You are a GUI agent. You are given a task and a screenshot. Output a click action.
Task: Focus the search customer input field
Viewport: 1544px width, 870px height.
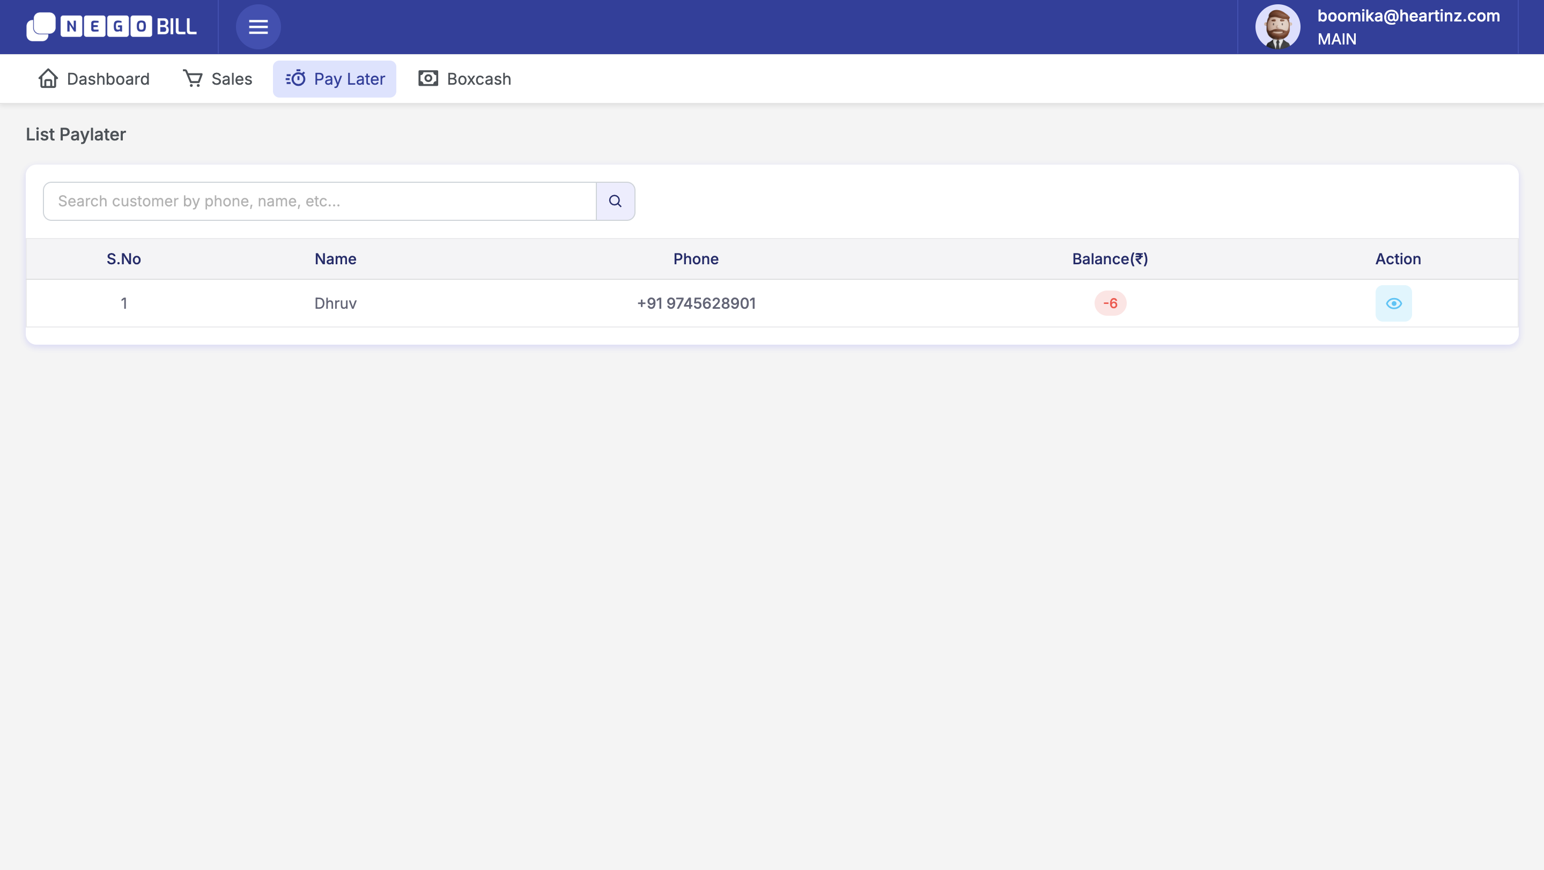tap(320, 202)
